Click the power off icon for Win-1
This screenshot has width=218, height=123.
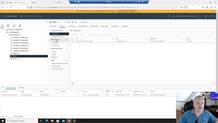(x=65, y=22)
